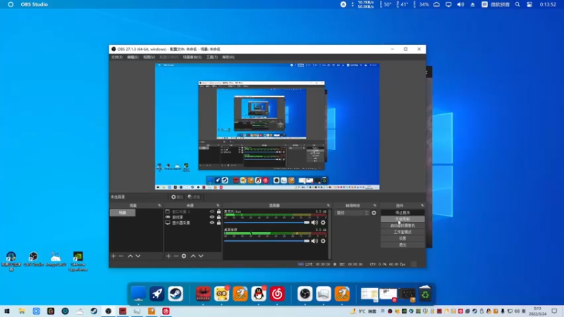
Task: Click the start virtual camera button
Action: 403,225
